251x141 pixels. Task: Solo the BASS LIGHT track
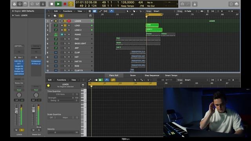click(65, 43)
